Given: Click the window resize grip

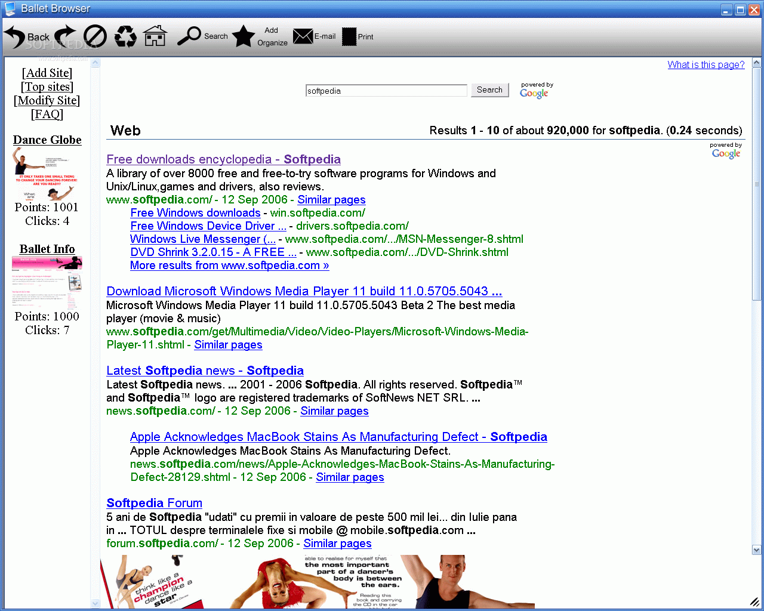Looking at the screenshot, I should (755, 602).
